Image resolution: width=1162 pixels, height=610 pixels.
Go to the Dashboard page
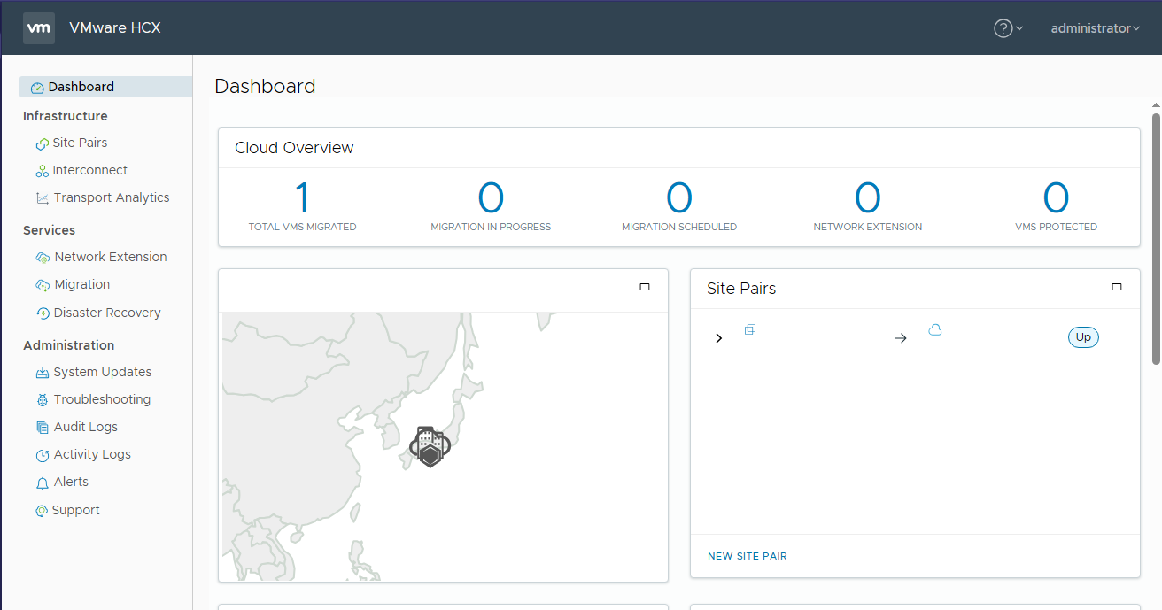point(105,87)
